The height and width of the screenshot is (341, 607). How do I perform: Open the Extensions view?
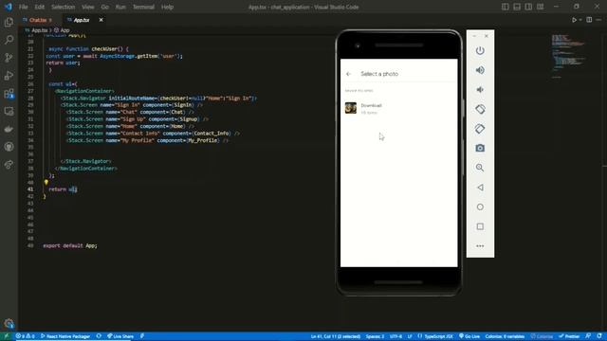[9, 94]
